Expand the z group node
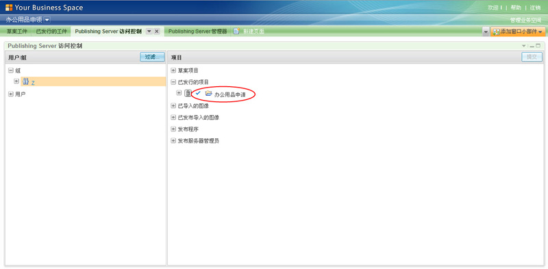Image resolution: width=548 pixels, height=269 pixels. click(x=16, y=81)
